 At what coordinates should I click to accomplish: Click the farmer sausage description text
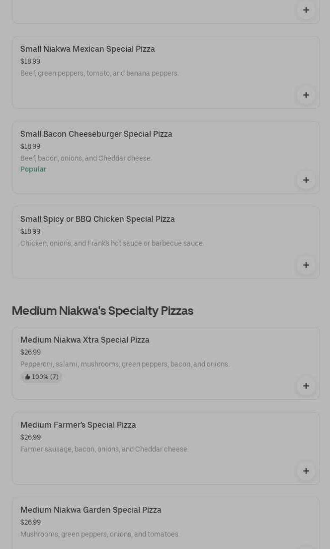[x=104, y=450]
